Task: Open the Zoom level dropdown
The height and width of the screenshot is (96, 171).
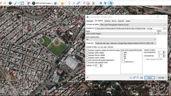Action: (x=162, y=33)
